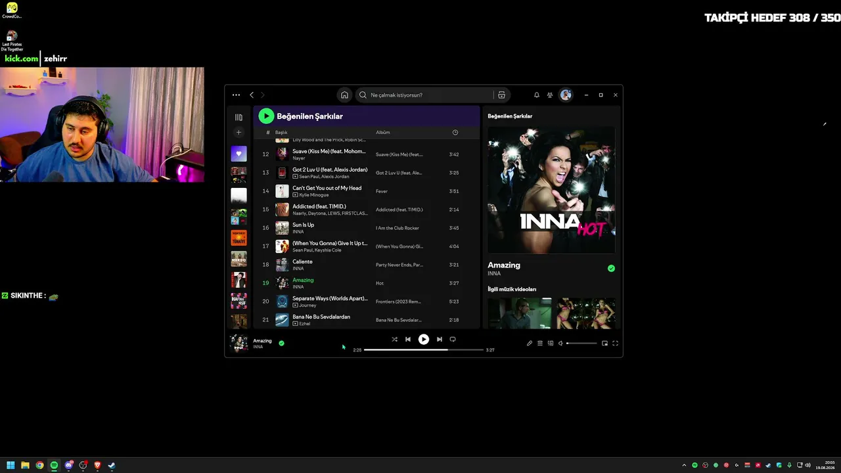Screen dimensions: 841x473
Task: Enter full screen mode
Action: click(x=616, y=343)
